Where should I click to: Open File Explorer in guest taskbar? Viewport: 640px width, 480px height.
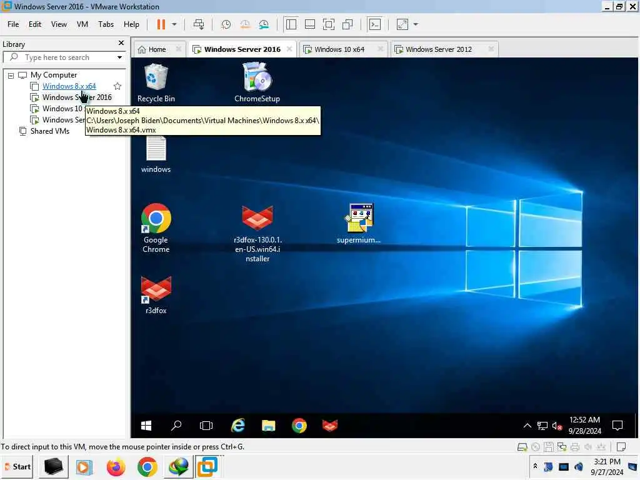click(x=269, y=426)
